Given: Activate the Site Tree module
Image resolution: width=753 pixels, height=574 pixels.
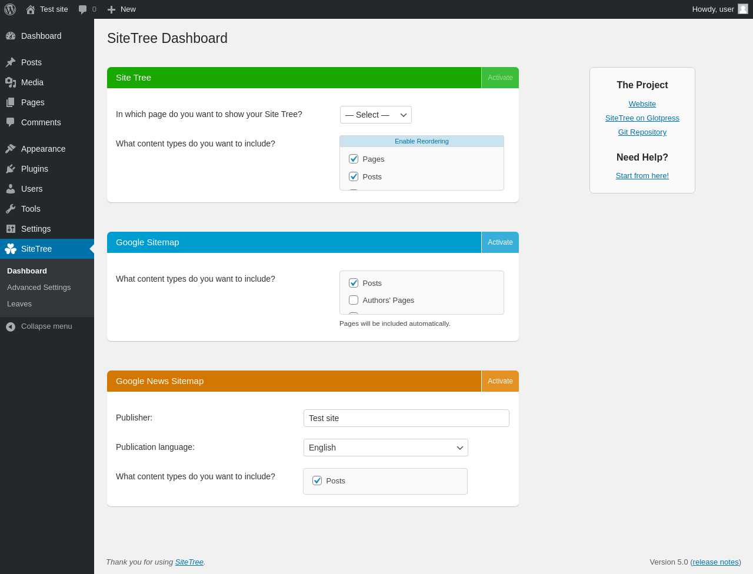Looking at the screenshot, I should (x=500, y=78).
